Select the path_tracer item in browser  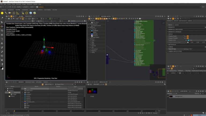[x=29, y=91]
